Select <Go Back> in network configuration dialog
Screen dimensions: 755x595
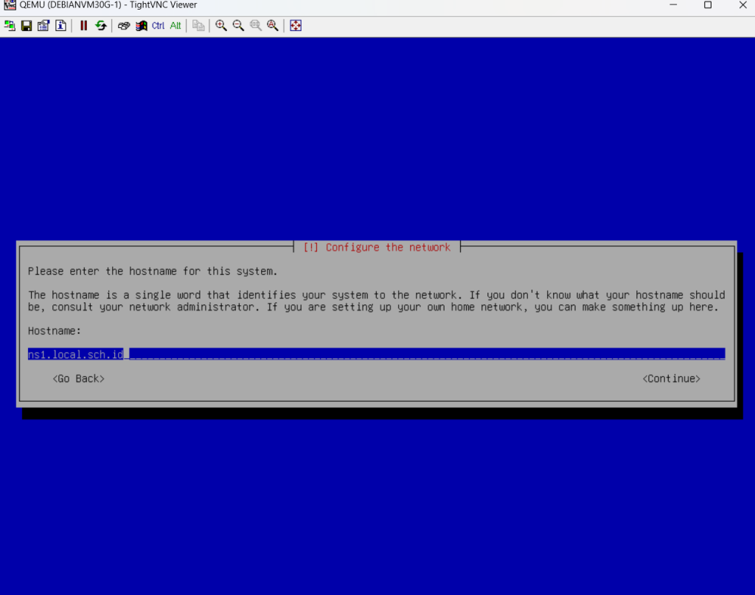pos(79,378)
